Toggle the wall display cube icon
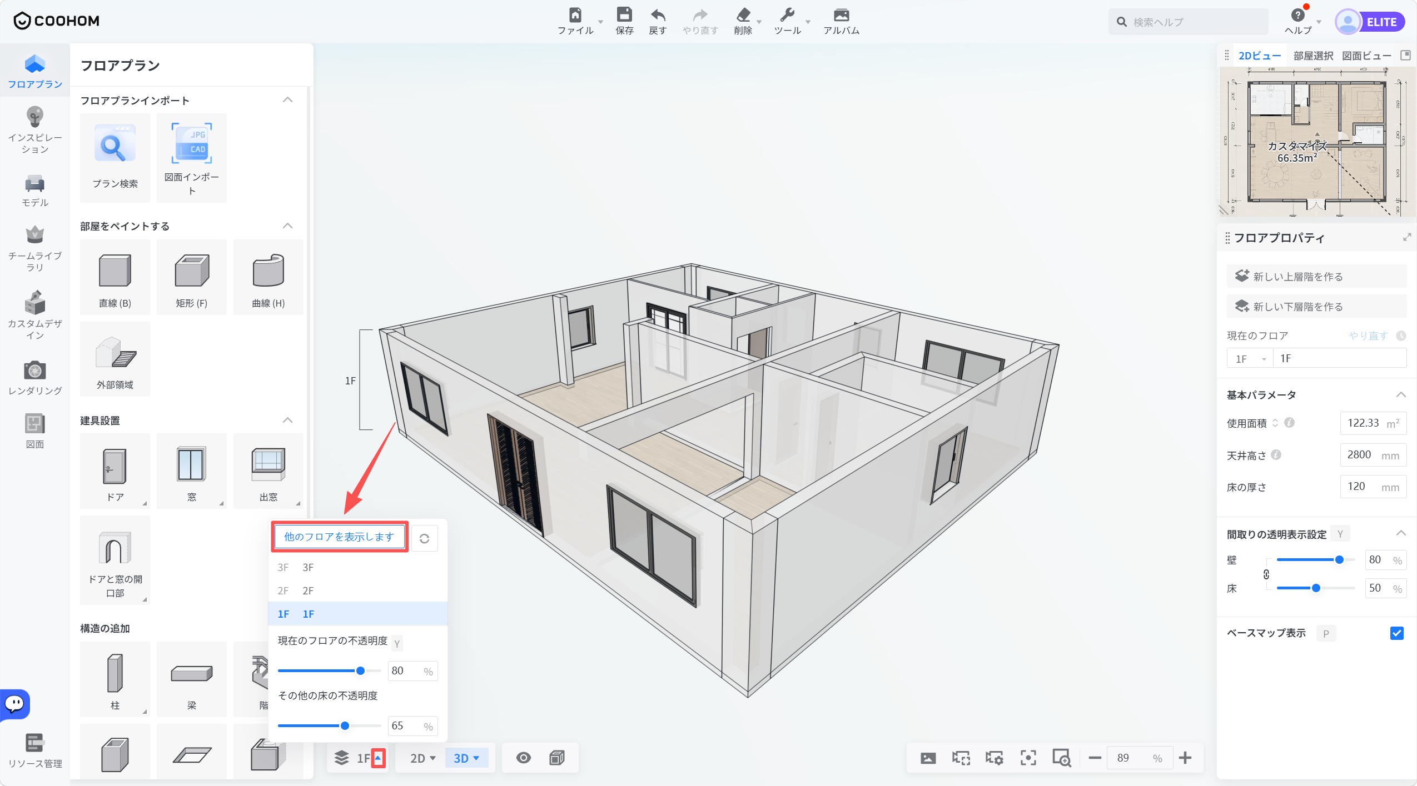The image size is (1417, 786). (x=556, y=758)
